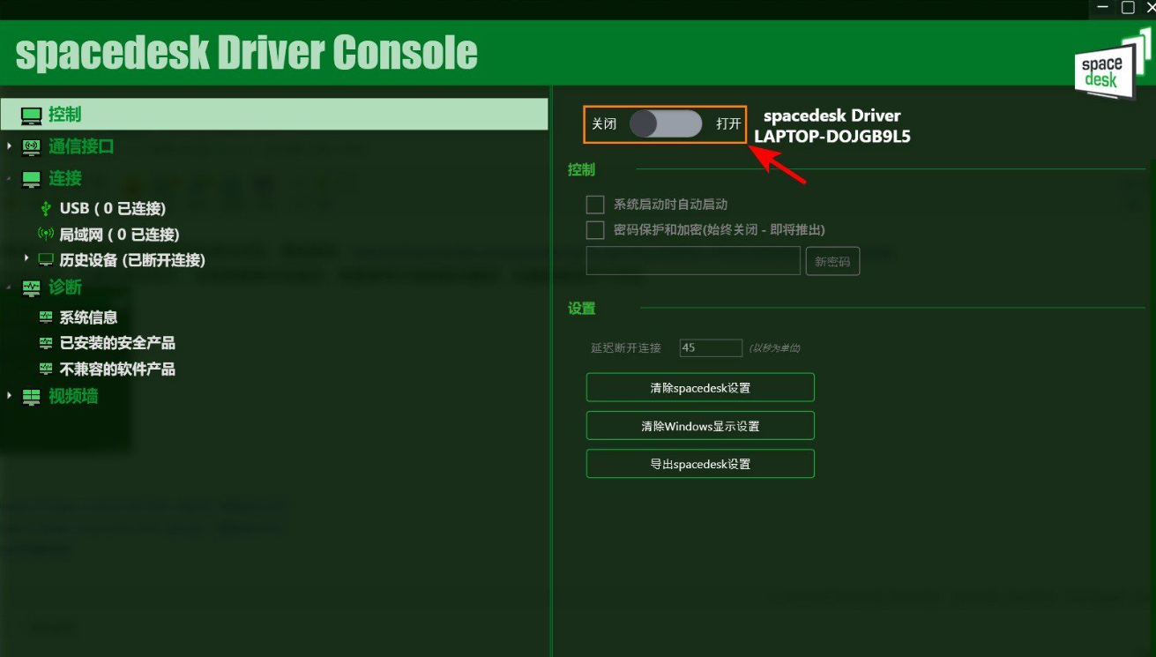This screenshot has height=657, width=1156.
Task: Click the 通信接口 network icon
Action: point(32,147)
